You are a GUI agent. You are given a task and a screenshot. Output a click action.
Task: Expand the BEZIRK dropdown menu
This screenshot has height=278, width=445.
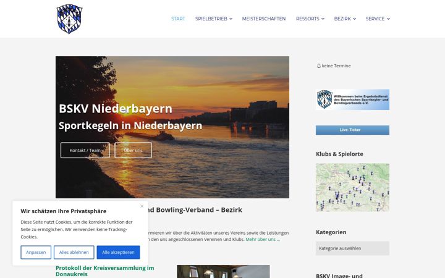click(345, 19)
